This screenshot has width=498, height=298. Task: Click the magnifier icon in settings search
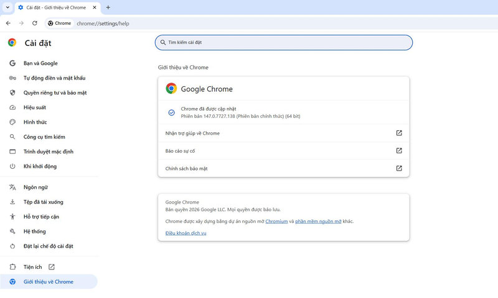coord(163,42)
